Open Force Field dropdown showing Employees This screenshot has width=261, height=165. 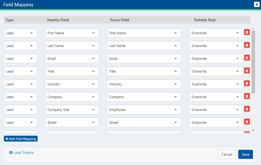click(x=144, y=110)
